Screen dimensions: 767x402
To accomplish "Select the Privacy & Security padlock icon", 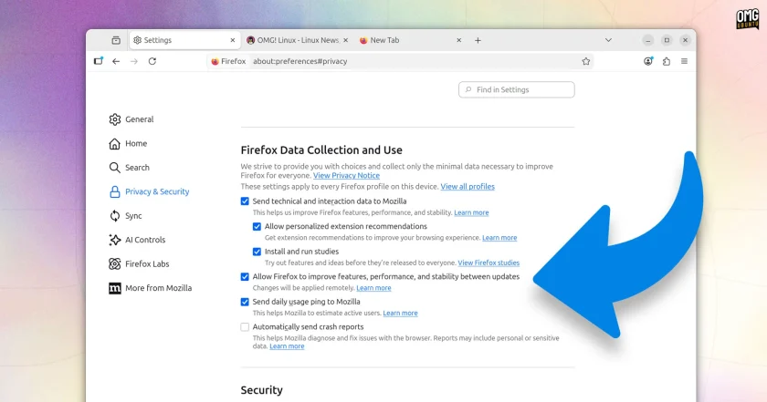I will pyautogui.click(x=114, y=191).
